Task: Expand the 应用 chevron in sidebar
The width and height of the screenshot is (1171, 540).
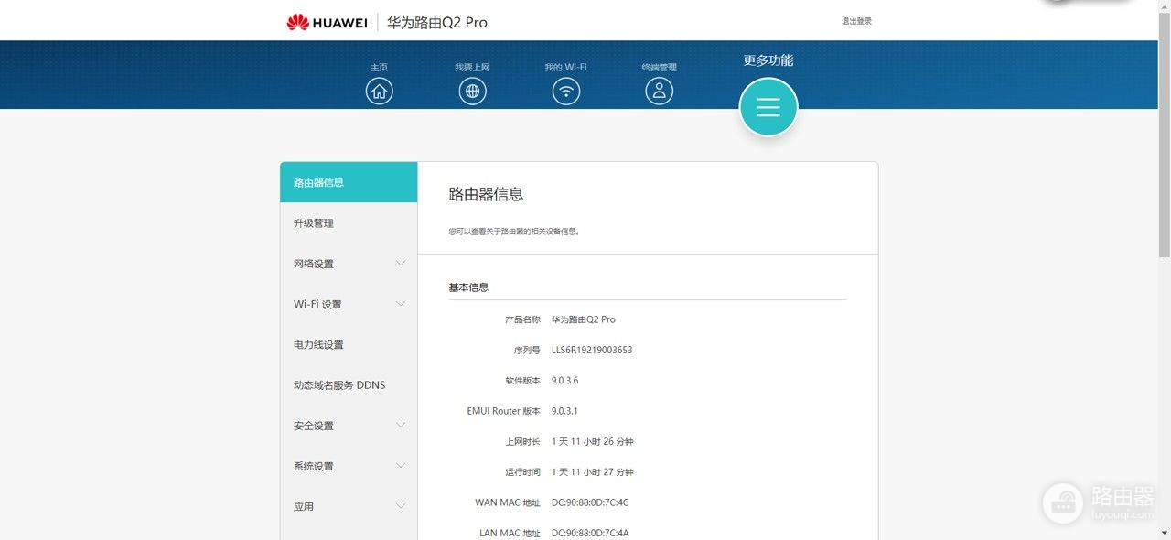Action: coord(401,506)
